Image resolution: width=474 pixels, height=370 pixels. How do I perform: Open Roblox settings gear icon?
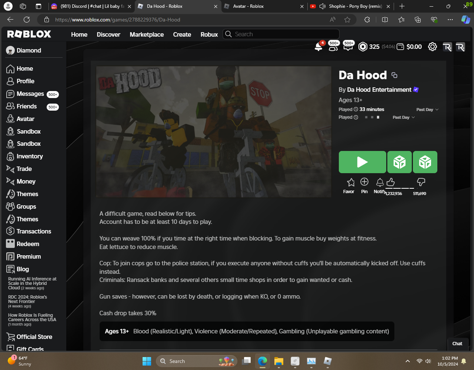point(432,47)
